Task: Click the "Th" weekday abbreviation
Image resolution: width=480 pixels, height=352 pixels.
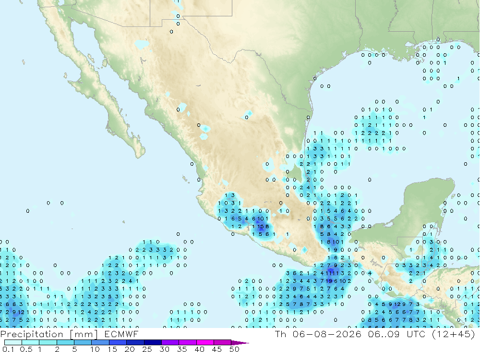Action: 280,334
